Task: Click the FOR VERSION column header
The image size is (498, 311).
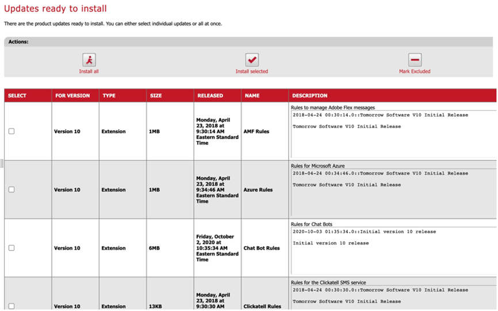Action: (72, 96)
